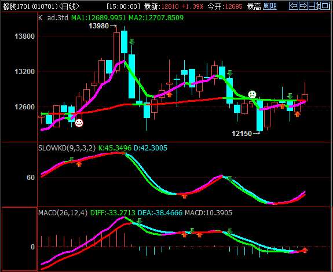
Task: Click the cyan candlestick at the 12150 low
Action: [x=259, y=116]
